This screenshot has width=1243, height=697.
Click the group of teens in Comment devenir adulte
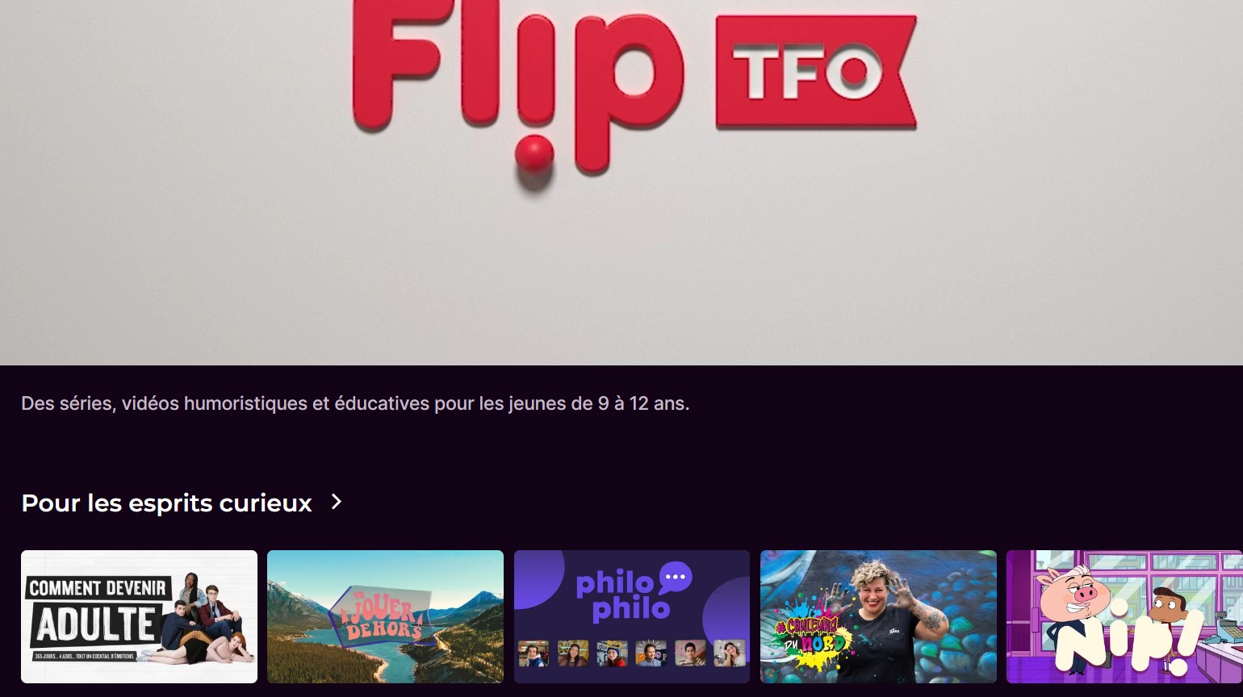204,621
